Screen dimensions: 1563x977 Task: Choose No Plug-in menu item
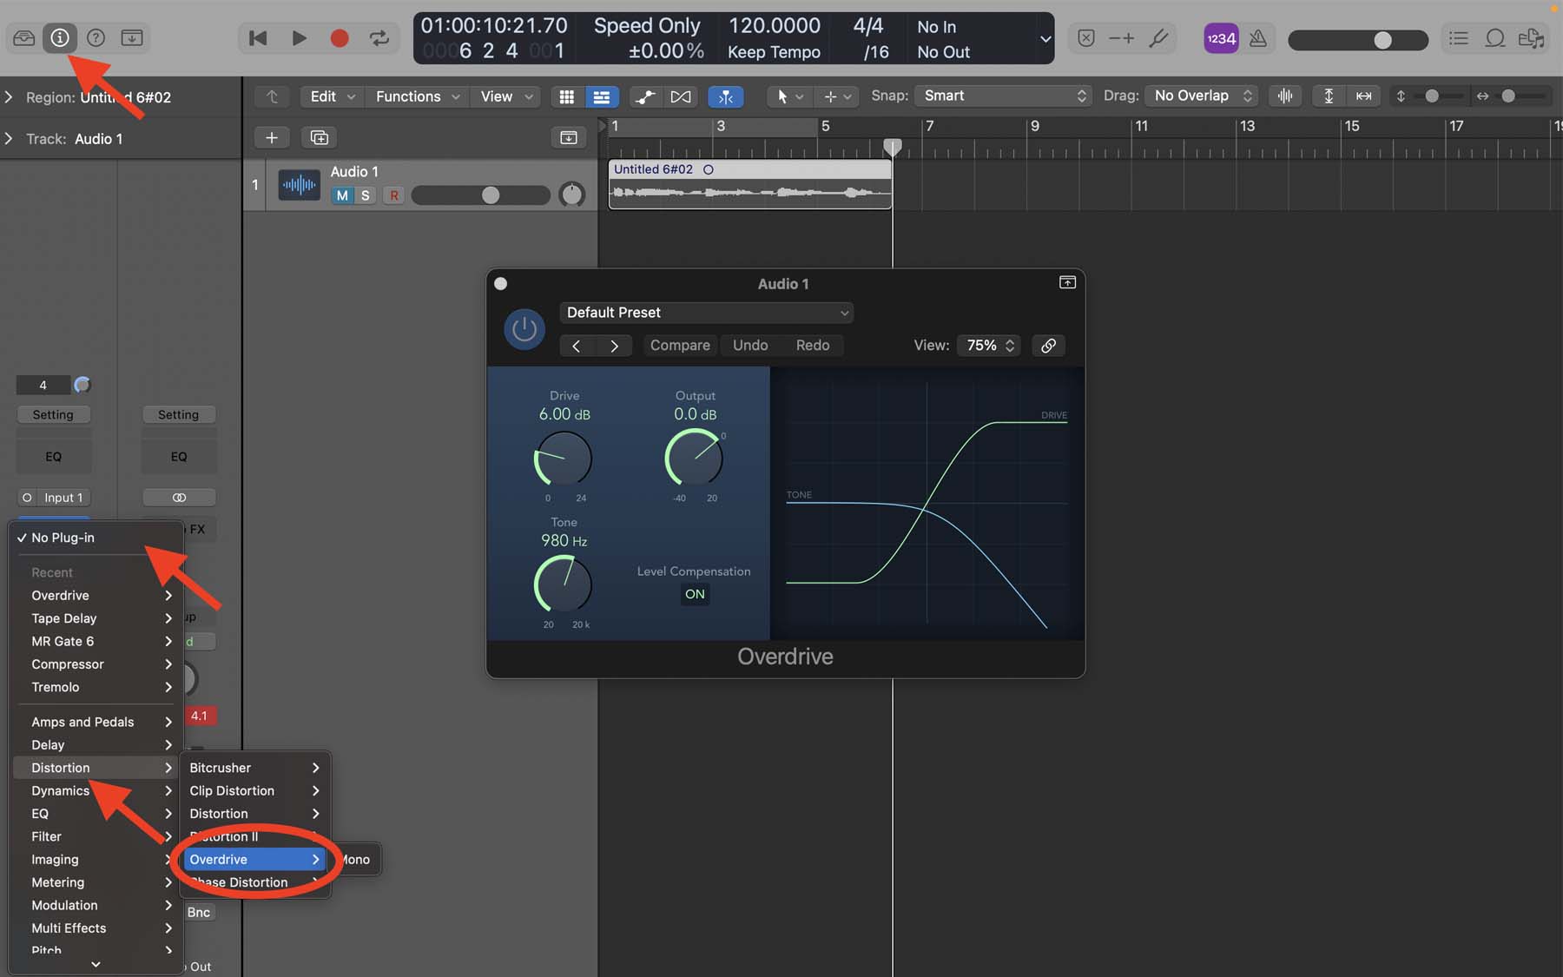click(x=96, y=538)
